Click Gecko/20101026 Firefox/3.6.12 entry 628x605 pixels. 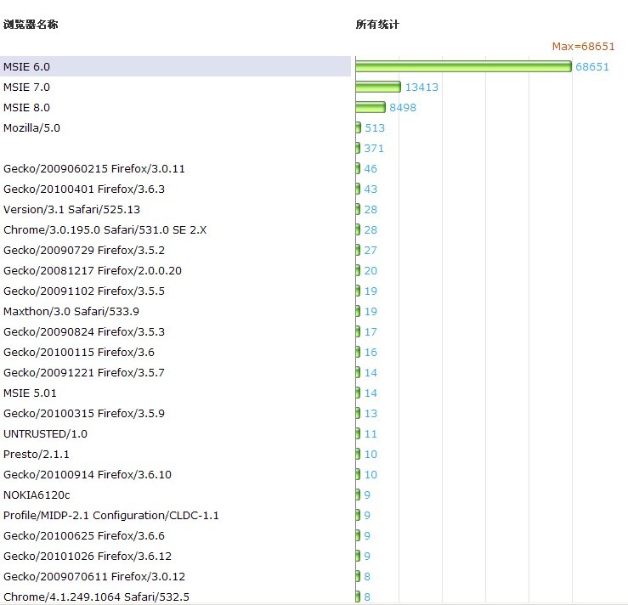[88, 557]
